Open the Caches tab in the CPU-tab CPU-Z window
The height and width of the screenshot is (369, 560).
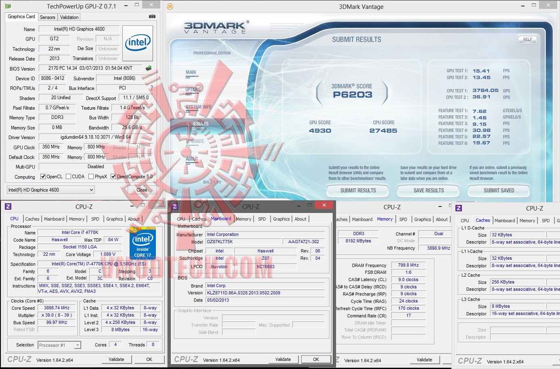click(32, 219)
